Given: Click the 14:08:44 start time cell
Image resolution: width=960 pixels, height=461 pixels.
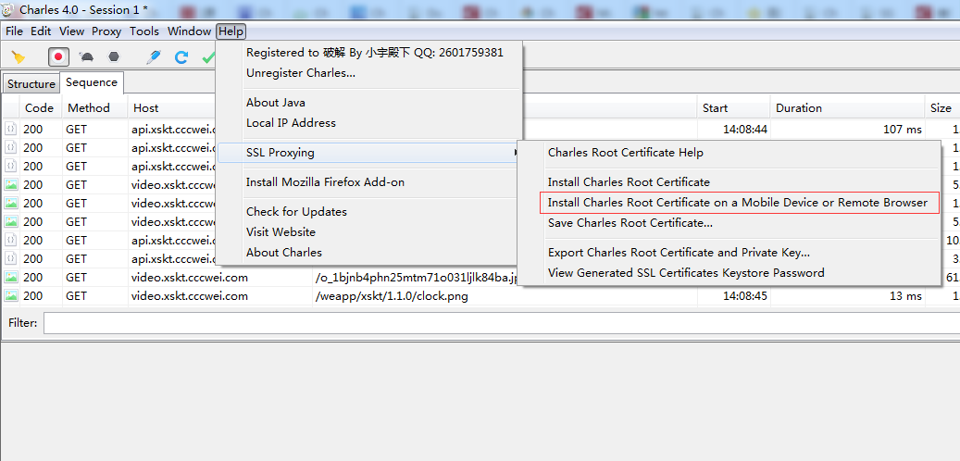Looking at the screenshot, I should (x=745, y=130).
